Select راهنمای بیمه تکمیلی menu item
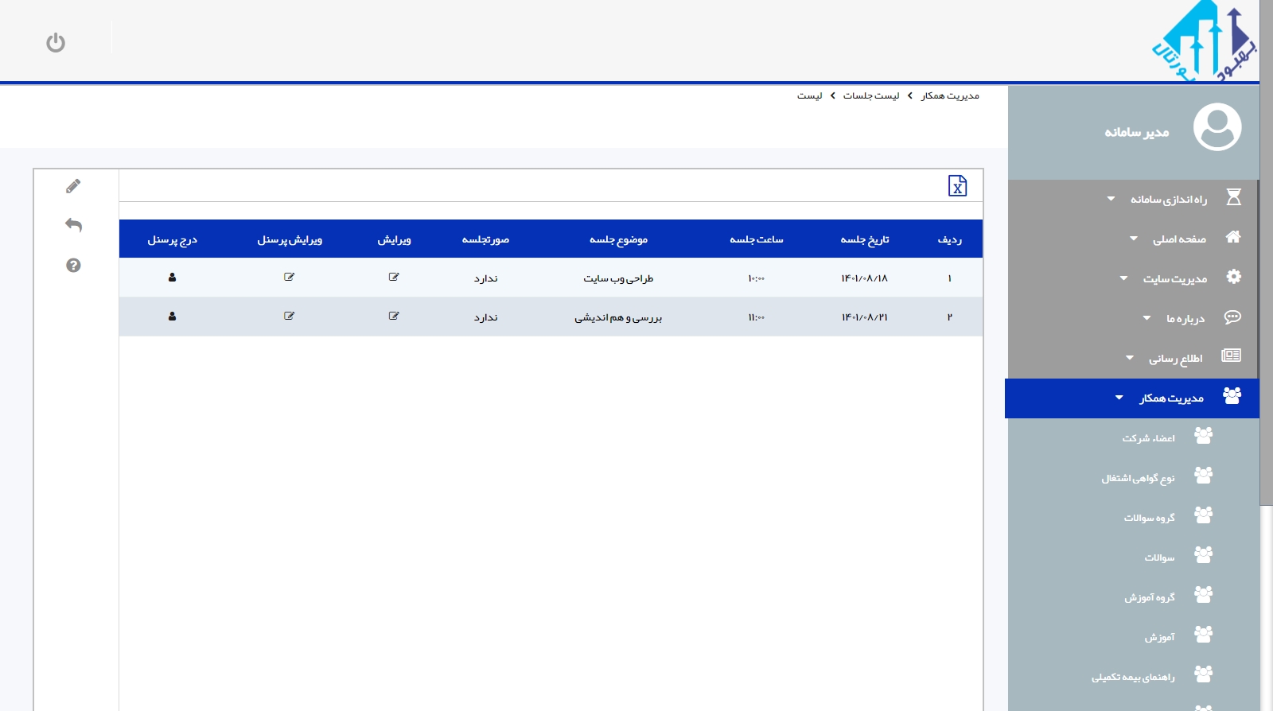Screen dimensions: 1273x711 [x=1133, y=677]
